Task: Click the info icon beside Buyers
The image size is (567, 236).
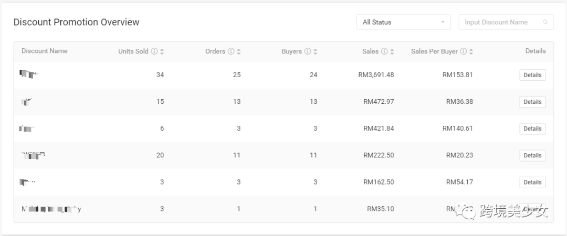Action: click(x=307, y=51)
